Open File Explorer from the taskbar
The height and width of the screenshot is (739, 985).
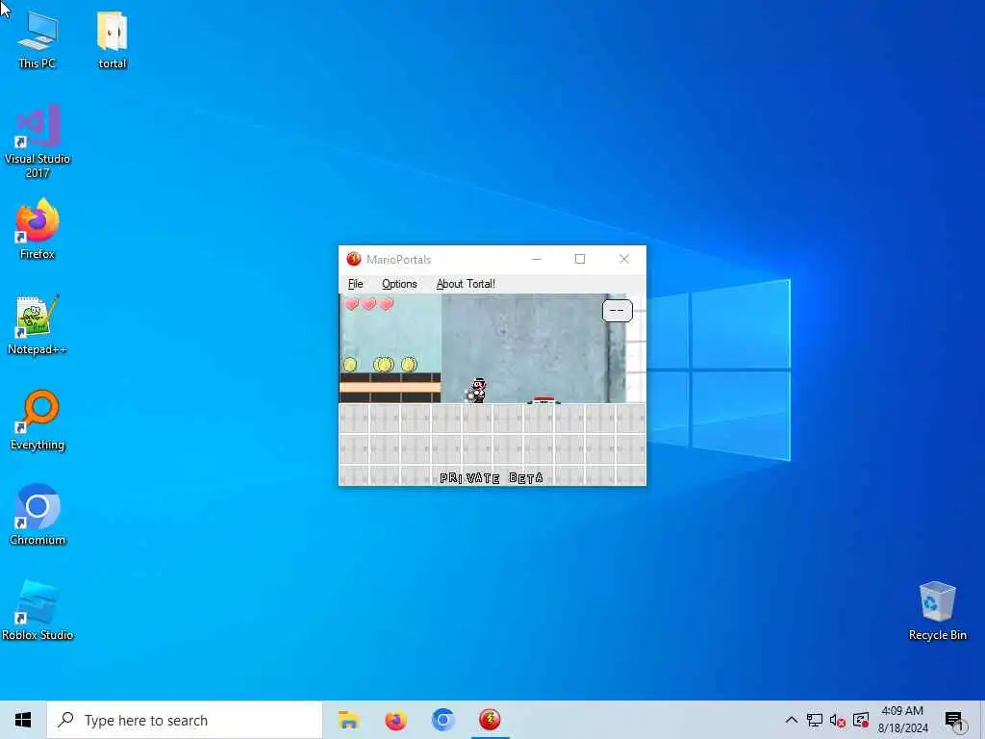coord(348,720)
